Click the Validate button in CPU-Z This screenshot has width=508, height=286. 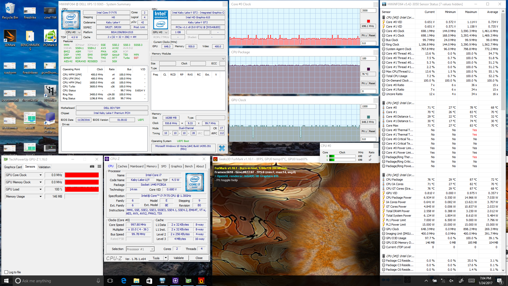tap(179, 258)
